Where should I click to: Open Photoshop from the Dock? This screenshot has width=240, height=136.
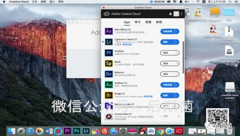(x=77, y=131)
